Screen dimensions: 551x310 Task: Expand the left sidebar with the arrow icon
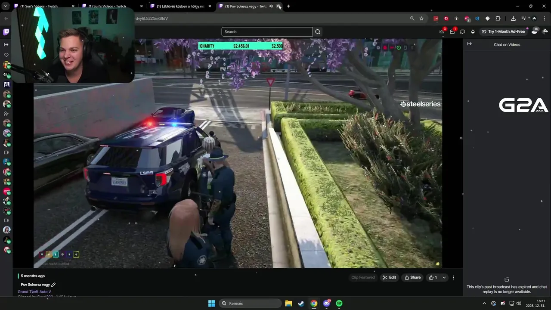(6, 44)
